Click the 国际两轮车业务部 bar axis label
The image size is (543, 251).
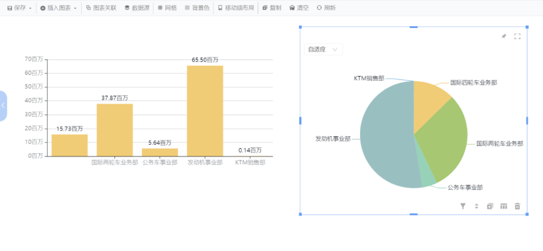pyautogui.click(x=114, y=162)
